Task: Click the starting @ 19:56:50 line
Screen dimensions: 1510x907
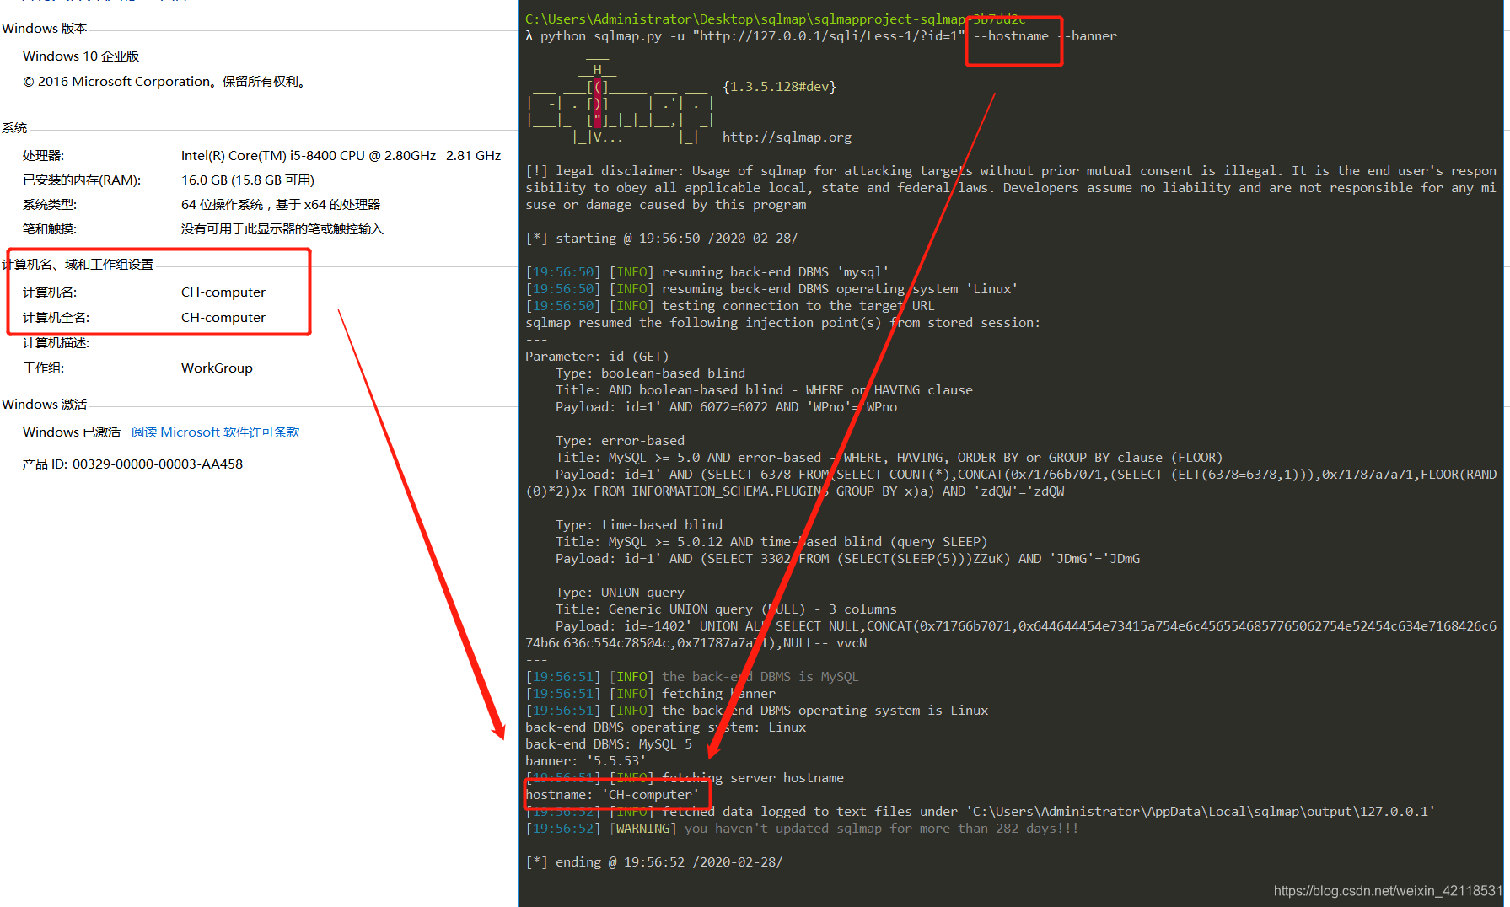Action: [x=662, y=238]
